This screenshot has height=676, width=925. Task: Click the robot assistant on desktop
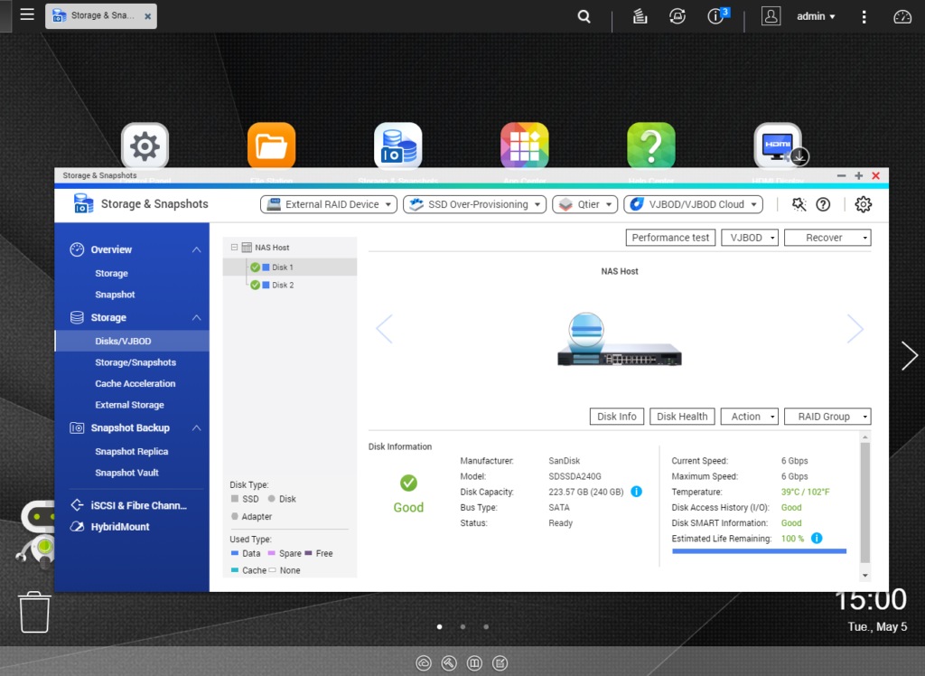tap(36, 533)
